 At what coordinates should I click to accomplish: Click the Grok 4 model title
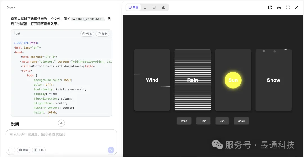coord(11,7)
